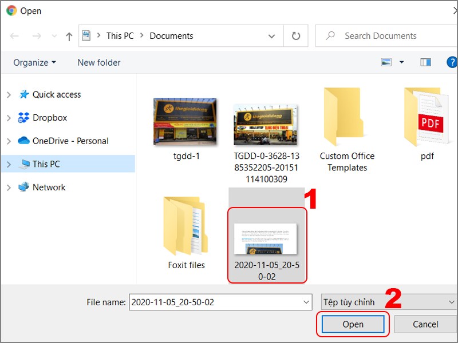Click the Back navigation arrow
Image resolution: width=458 pixels, height=343 pixels.
tap(14, 36)
